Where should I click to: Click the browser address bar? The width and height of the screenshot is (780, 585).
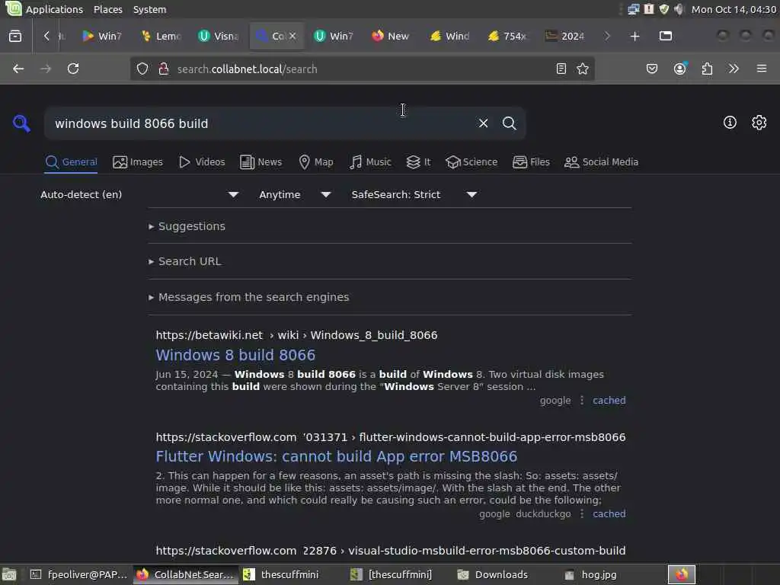(x=360, y=69)
